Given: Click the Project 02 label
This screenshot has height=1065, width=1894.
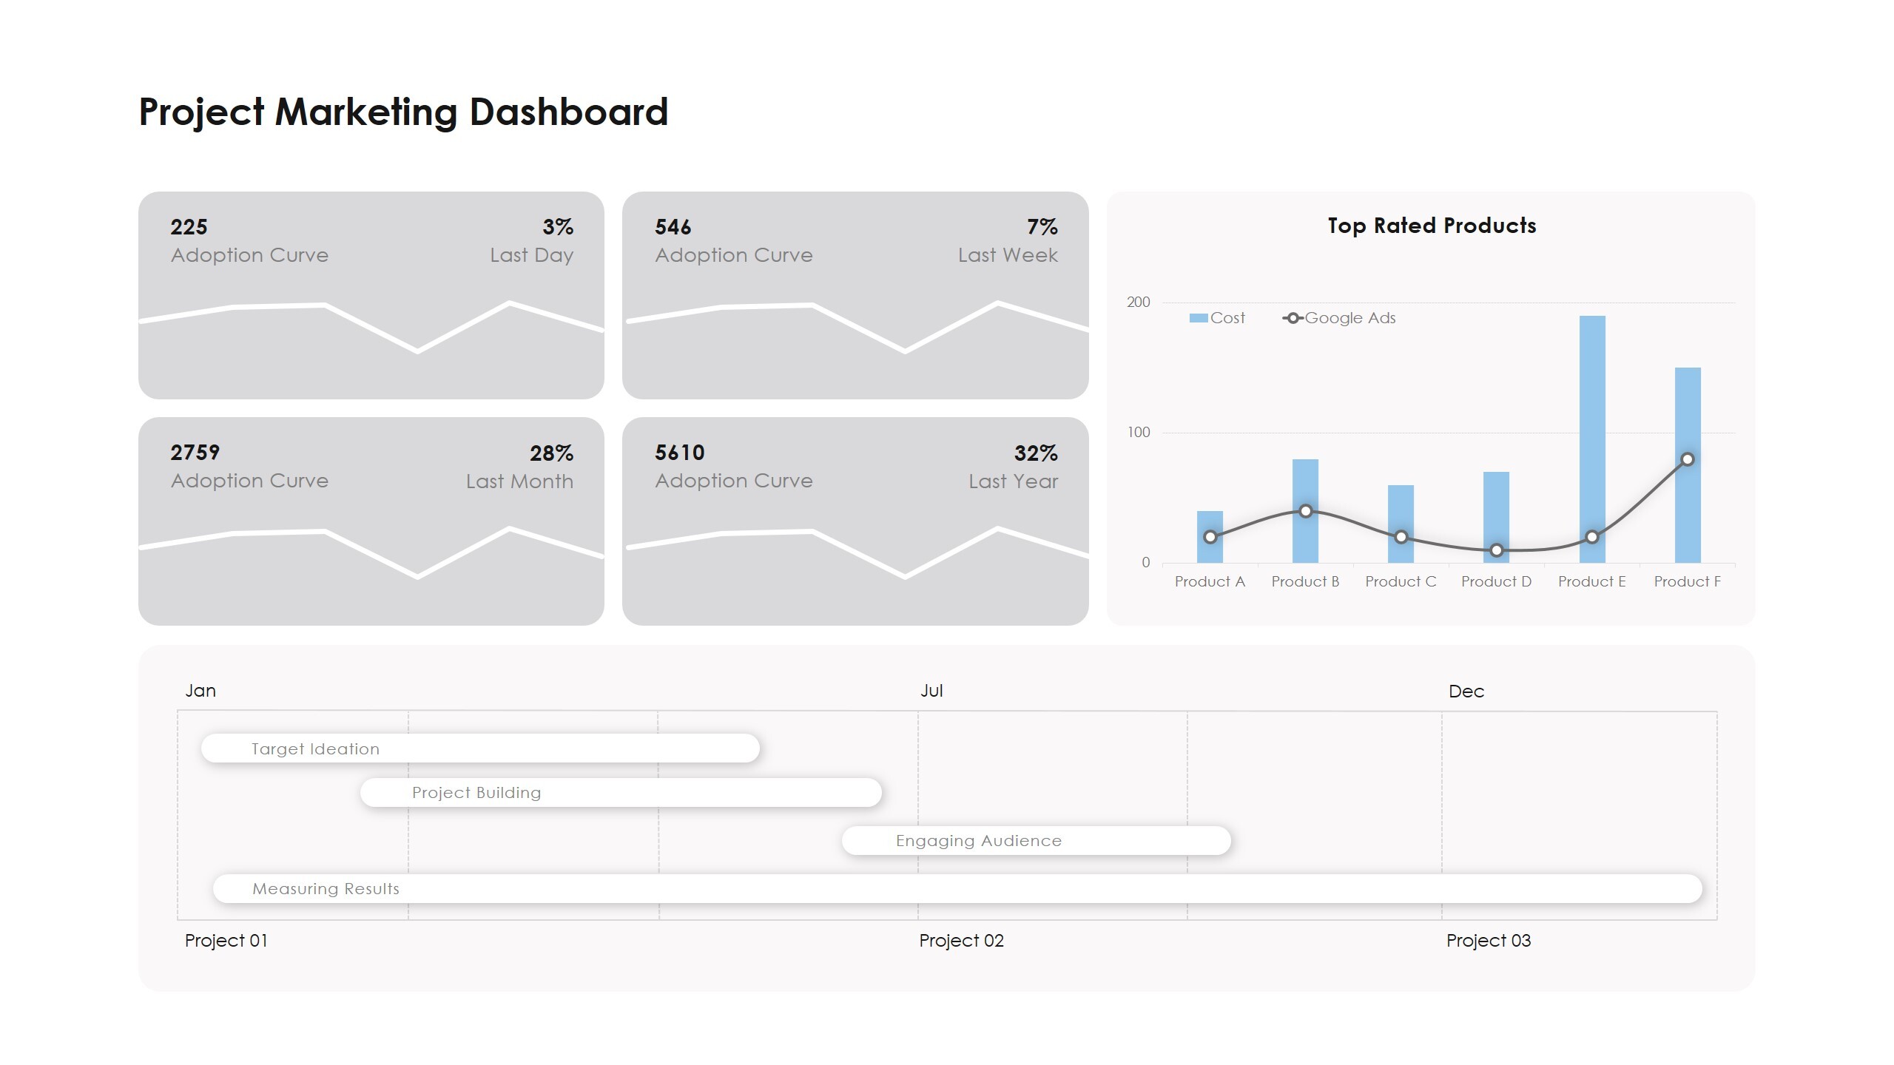Looking at the screenshot, I should (961, 941).
